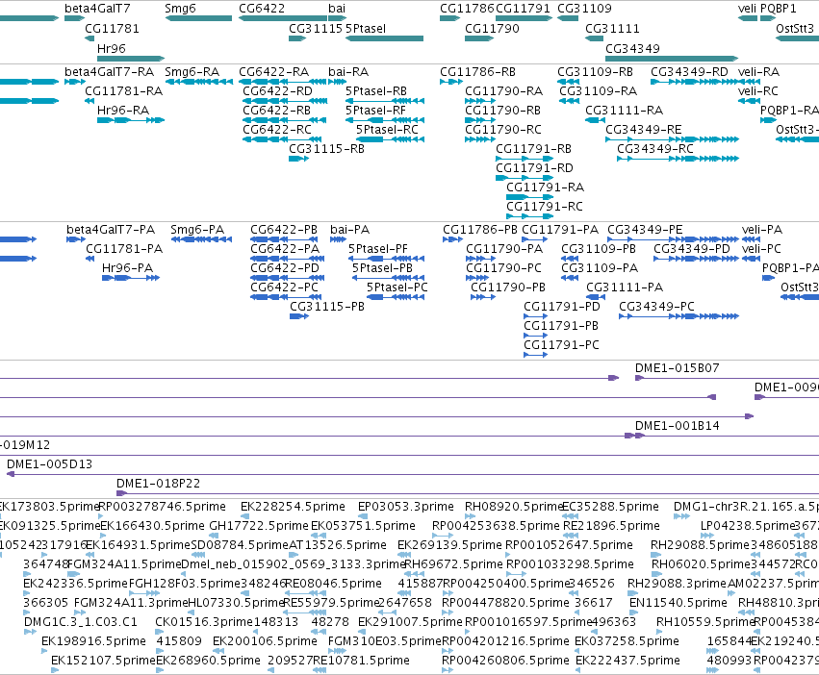
Task: Click the EK291007.5prime EST label
Action: tap(411, 622)
